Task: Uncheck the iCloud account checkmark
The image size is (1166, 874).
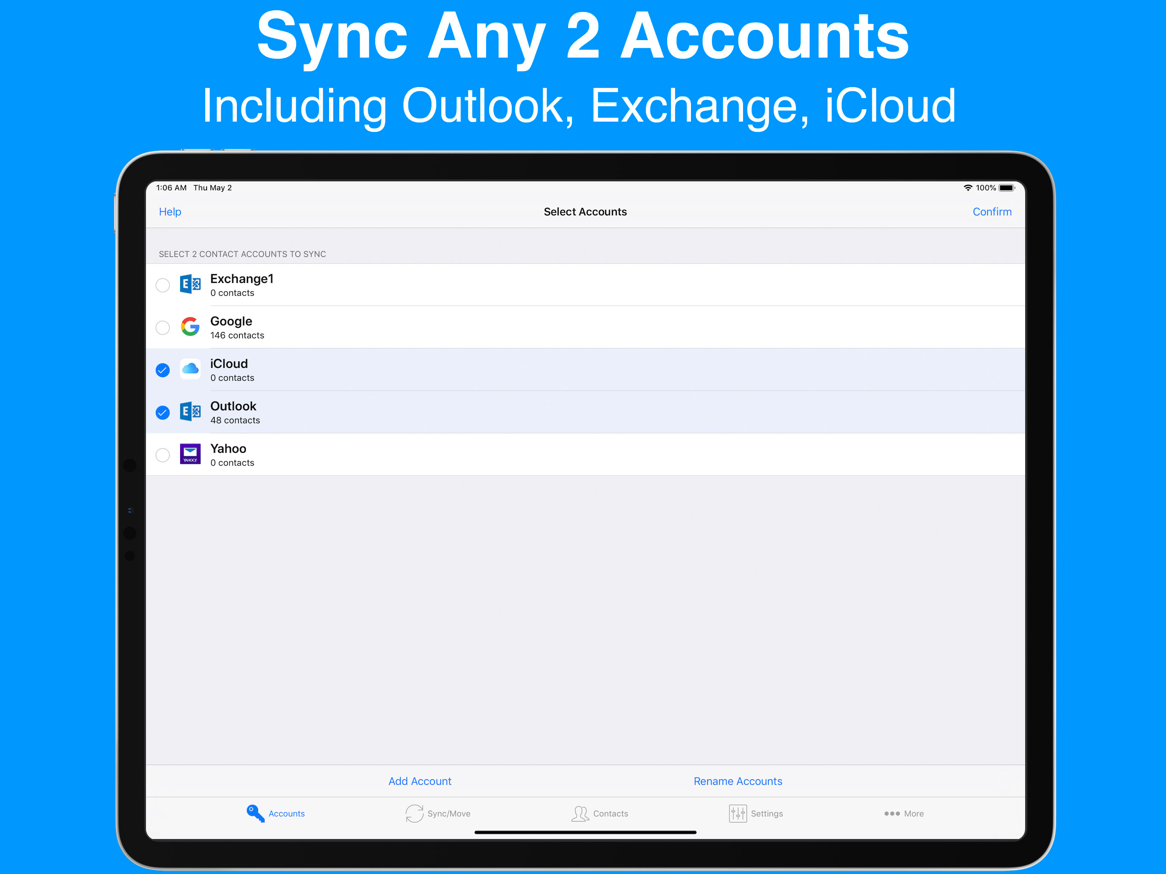Action: click(163, 370)
